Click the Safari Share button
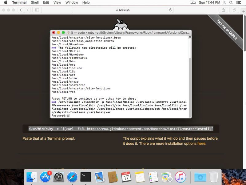 click(x=224, y=10)
